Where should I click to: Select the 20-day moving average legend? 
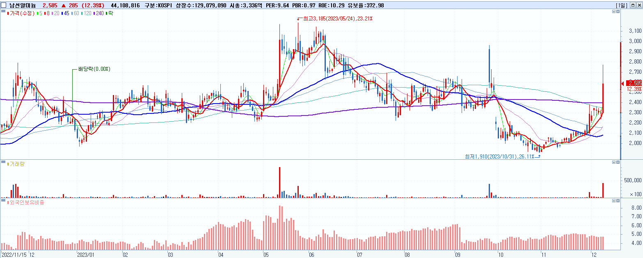55,14
